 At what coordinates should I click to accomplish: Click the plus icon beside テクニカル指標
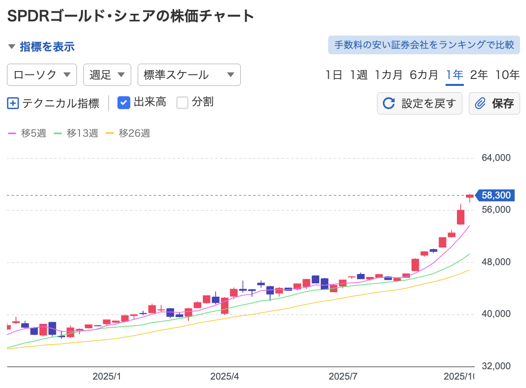point(13,103)
